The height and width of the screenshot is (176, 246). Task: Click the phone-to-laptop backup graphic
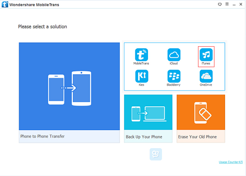click(149, 114)
